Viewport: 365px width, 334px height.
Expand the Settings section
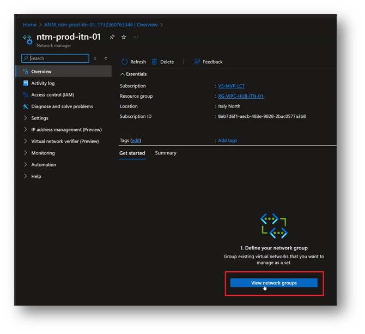(x=26, y=118)
